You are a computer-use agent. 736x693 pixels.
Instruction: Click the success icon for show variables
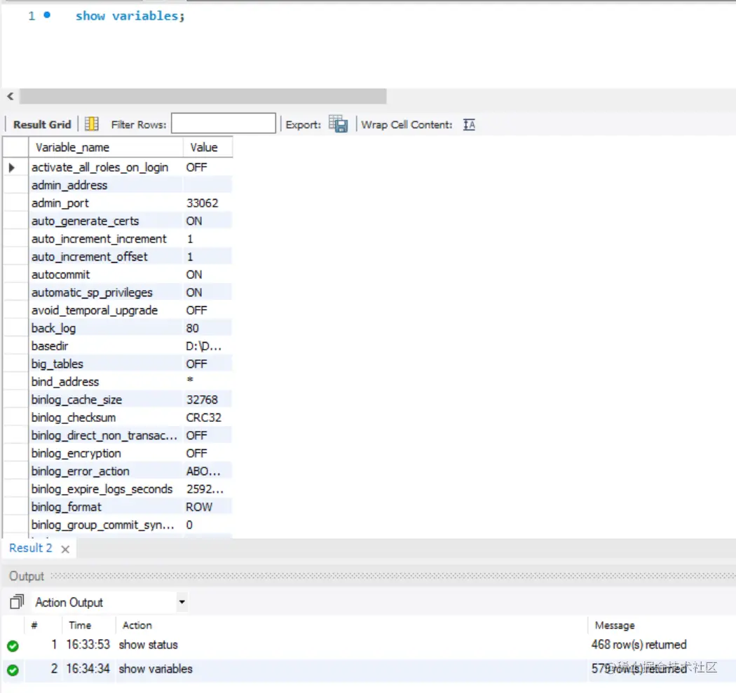tap(13, 670)
